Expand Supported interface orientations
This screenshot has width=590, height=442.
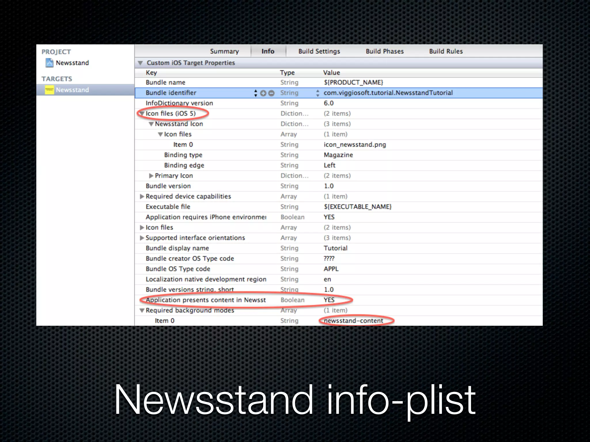click(x=142, y=238)
